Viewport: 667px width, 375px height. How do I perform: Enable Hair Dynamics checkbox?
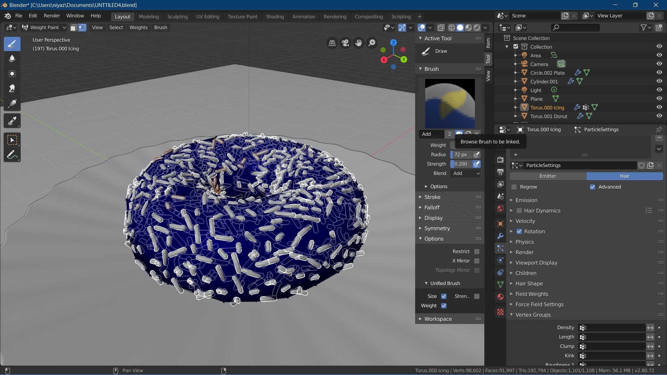(519, 210)
